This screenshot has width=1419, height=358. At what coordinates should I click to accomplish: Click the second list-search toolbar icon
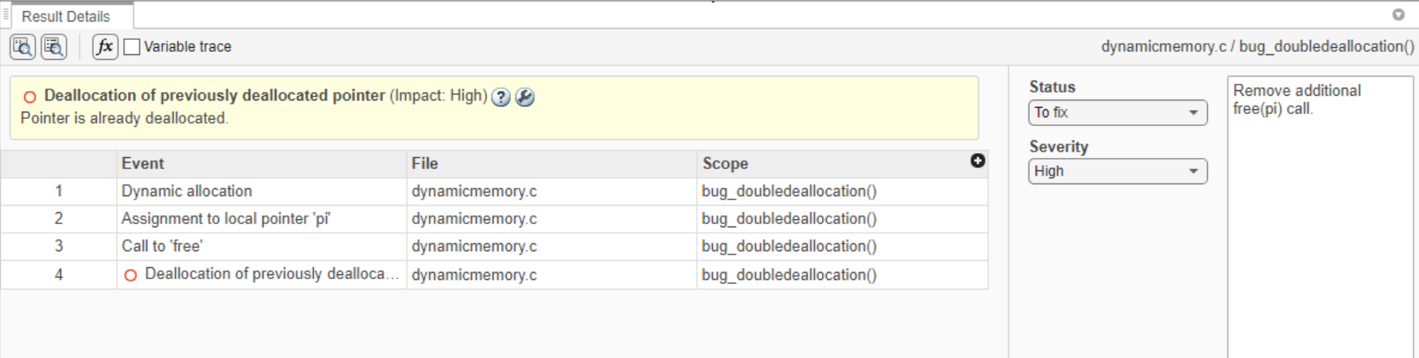coord(54,47)
